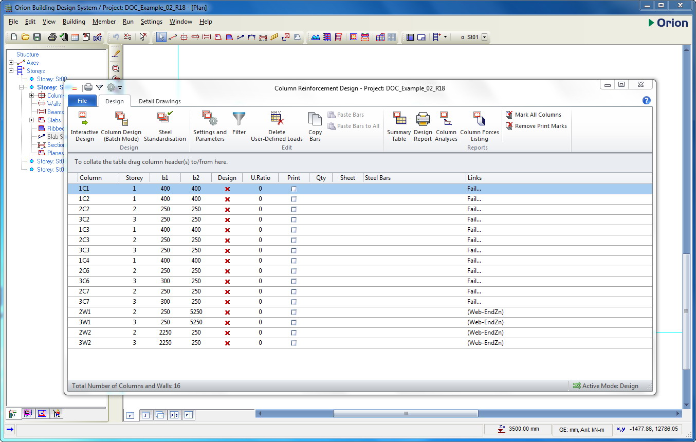
Task: Tick the Print checkbox for column 2C2
Action: click(x=294, y=210)
